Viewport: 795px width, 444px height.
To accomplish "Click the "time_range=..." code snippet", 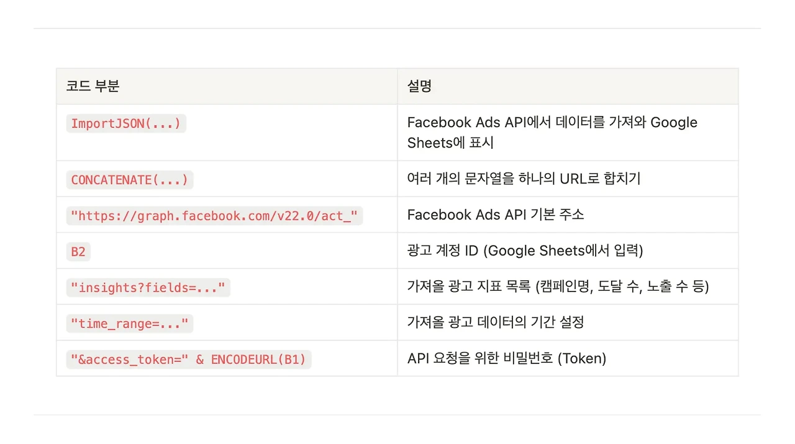I will (130, 323).
